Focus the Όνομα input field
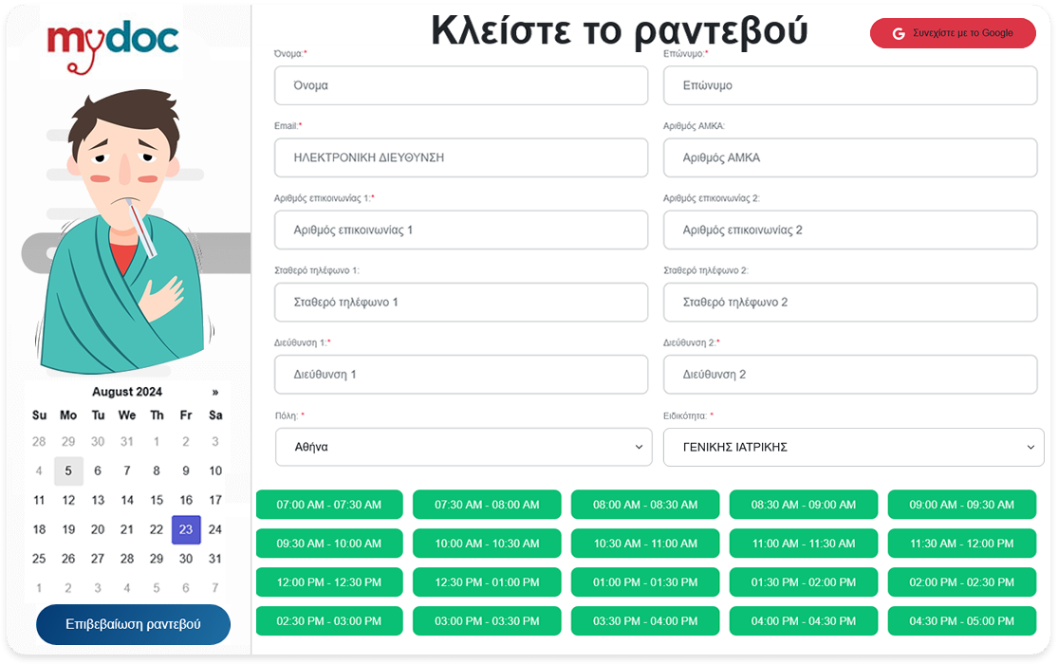This screenshot has height=664, width=1058. click(461, 85)
